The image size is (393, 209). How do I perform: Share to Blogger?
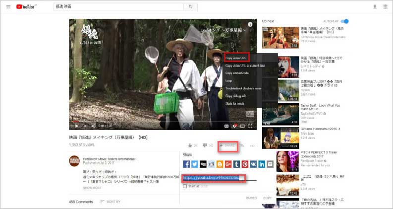[x=220, y=164]
